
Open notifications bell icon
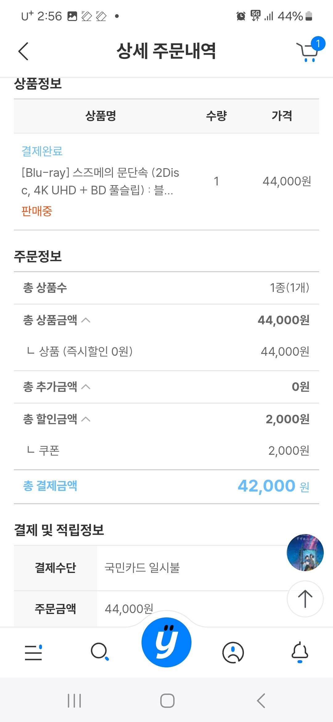click(x=300, y=652)
